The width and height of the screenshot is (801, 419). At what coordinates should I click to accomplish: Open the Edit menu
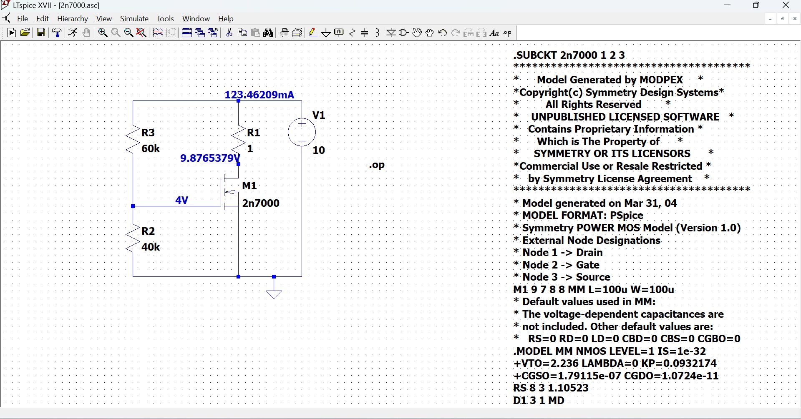tap(43, 19)
